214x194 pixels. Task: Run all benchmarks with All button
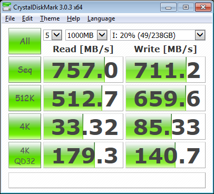click(x=25, y=41)
